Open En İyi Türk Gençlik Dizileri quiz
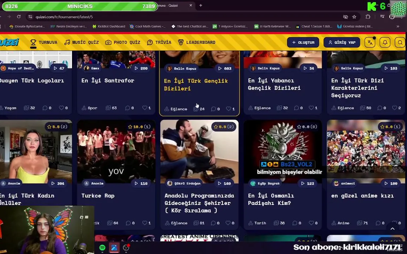Screen dimensions: 407x254 tap(196, 85)
